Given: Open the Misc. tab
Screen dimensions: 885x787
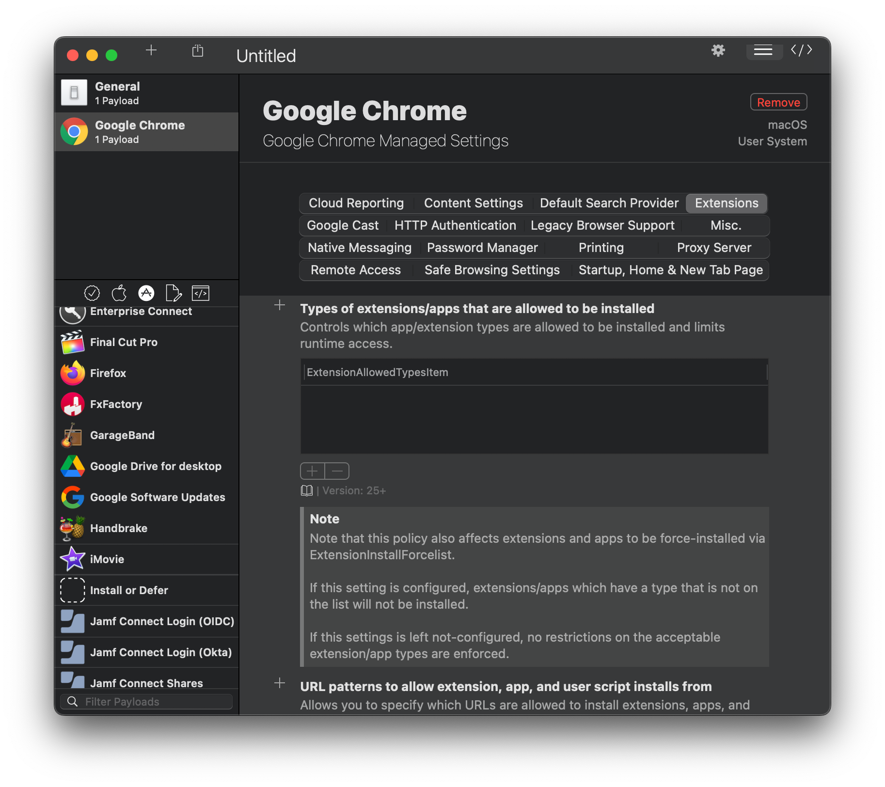Looking at the screenshot, I should (x=726, y=225).
